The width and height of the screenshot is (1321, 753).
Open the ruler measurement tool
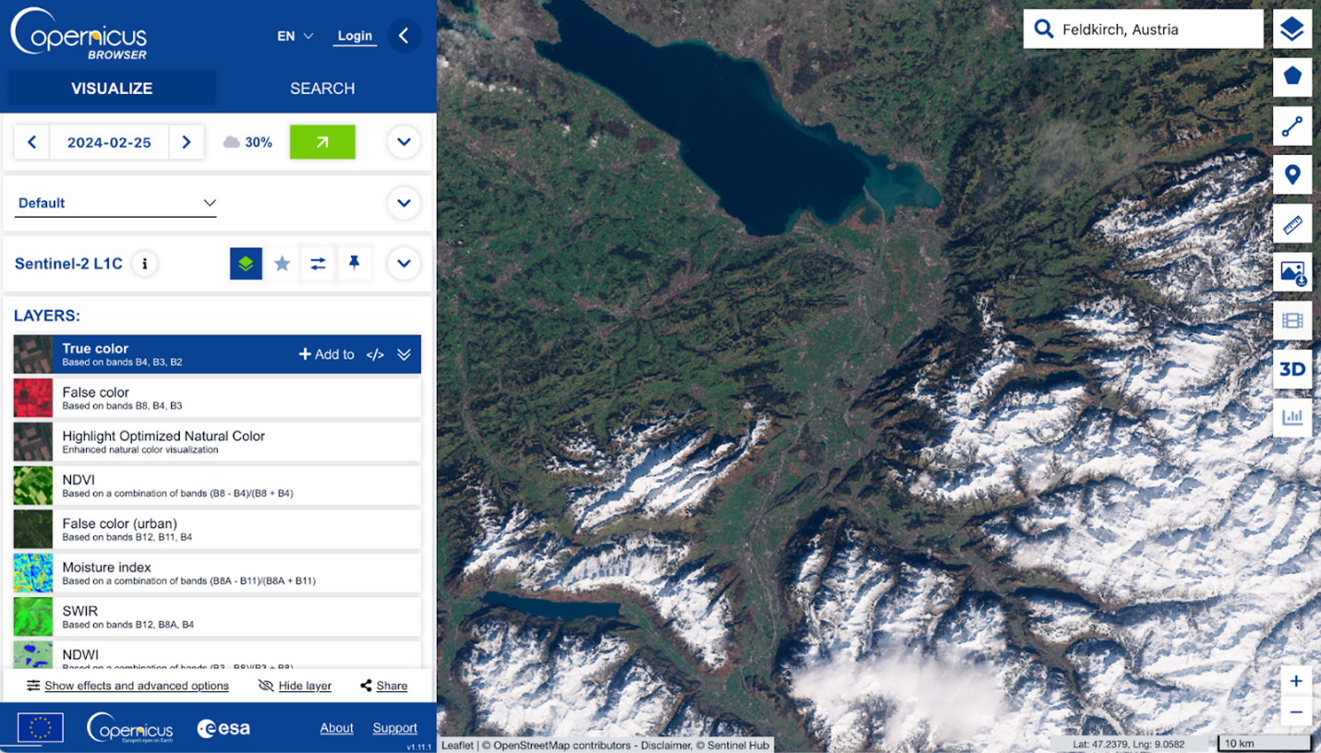[x=1291, y=223]
